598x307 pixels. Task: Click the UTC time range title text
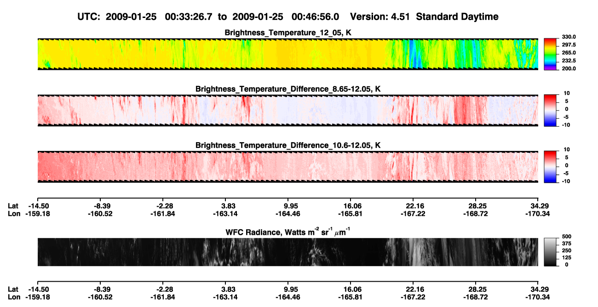(288, 17)
